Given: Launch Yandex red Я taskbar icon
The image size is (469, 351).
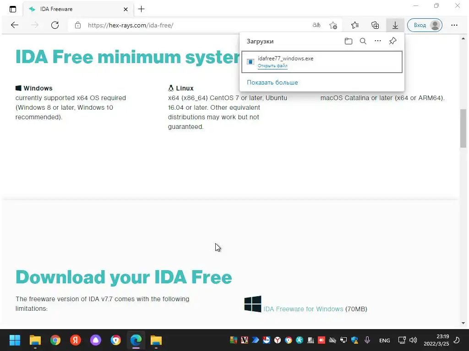Looking at the screenshot, I should [x=76, y=340].
